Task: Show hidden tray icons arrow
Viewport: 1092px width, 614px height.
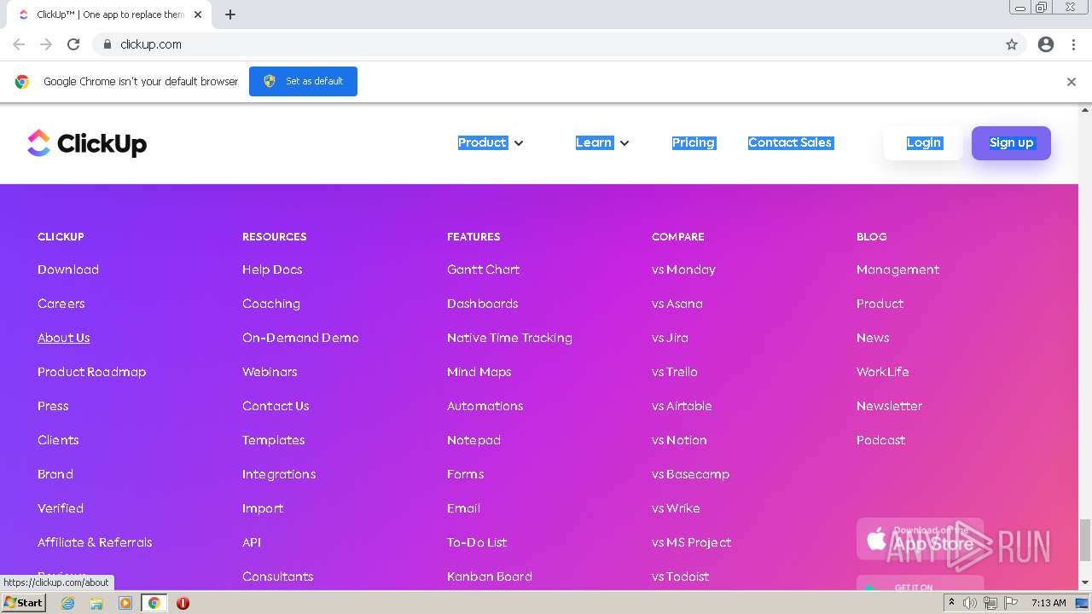Action: (x=951, y=603)
